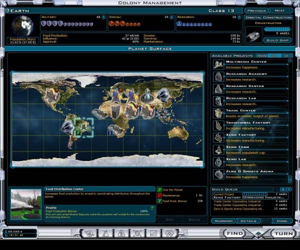Click the Available Projects scroll-up arrow
Screen dimensions: 300x250
pyautogui.click(x=290, y=60)
